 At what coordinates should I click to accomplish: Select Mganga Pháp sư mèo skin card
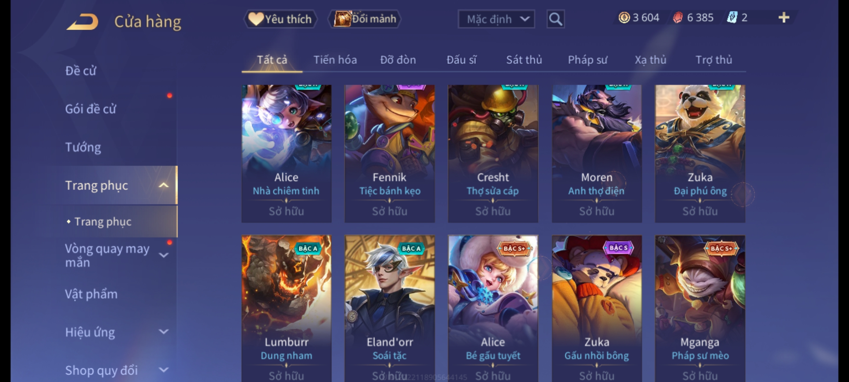coord(700,308)
